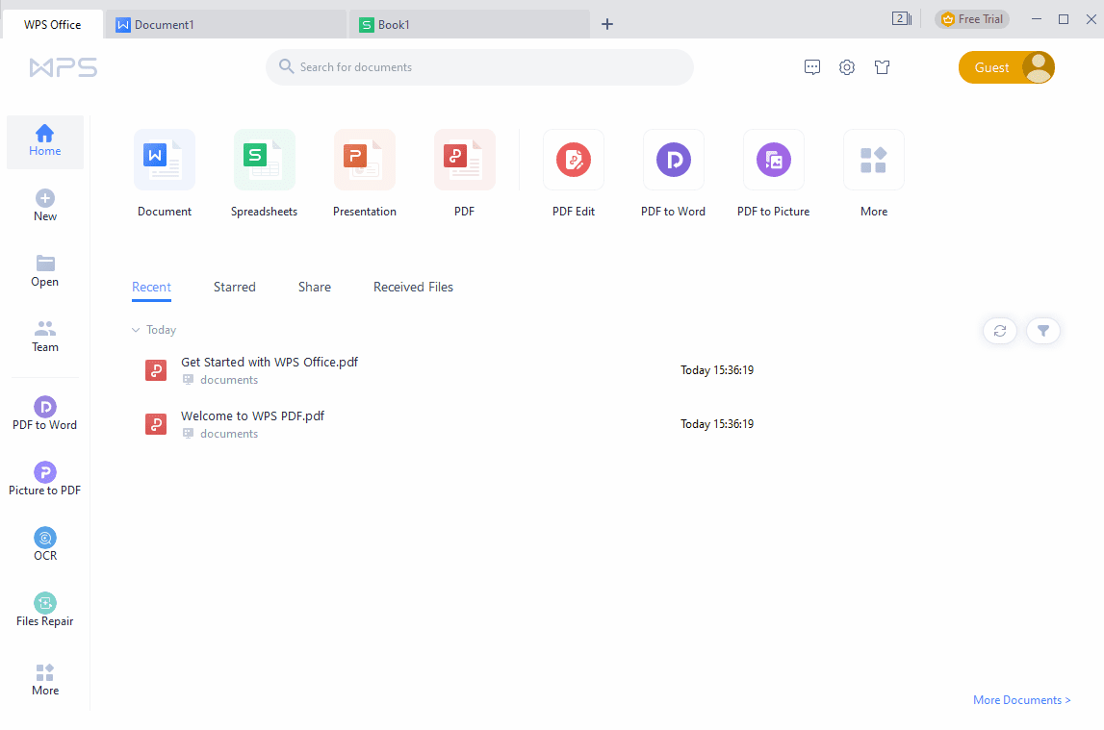Screen dimensions: 1104x730
Task: Open the Home section in sidebar
Action: [x=45, y=141]
